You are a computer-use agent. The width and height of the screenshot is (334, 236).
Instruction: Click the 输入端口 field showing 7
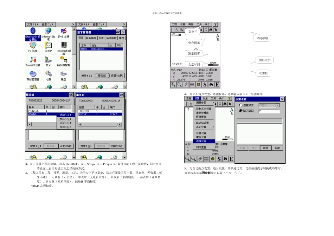tap(269, 111)
